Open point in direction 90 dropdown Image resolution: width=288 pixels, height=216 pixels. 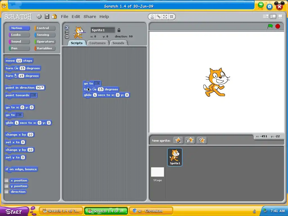tap(43, 87)
